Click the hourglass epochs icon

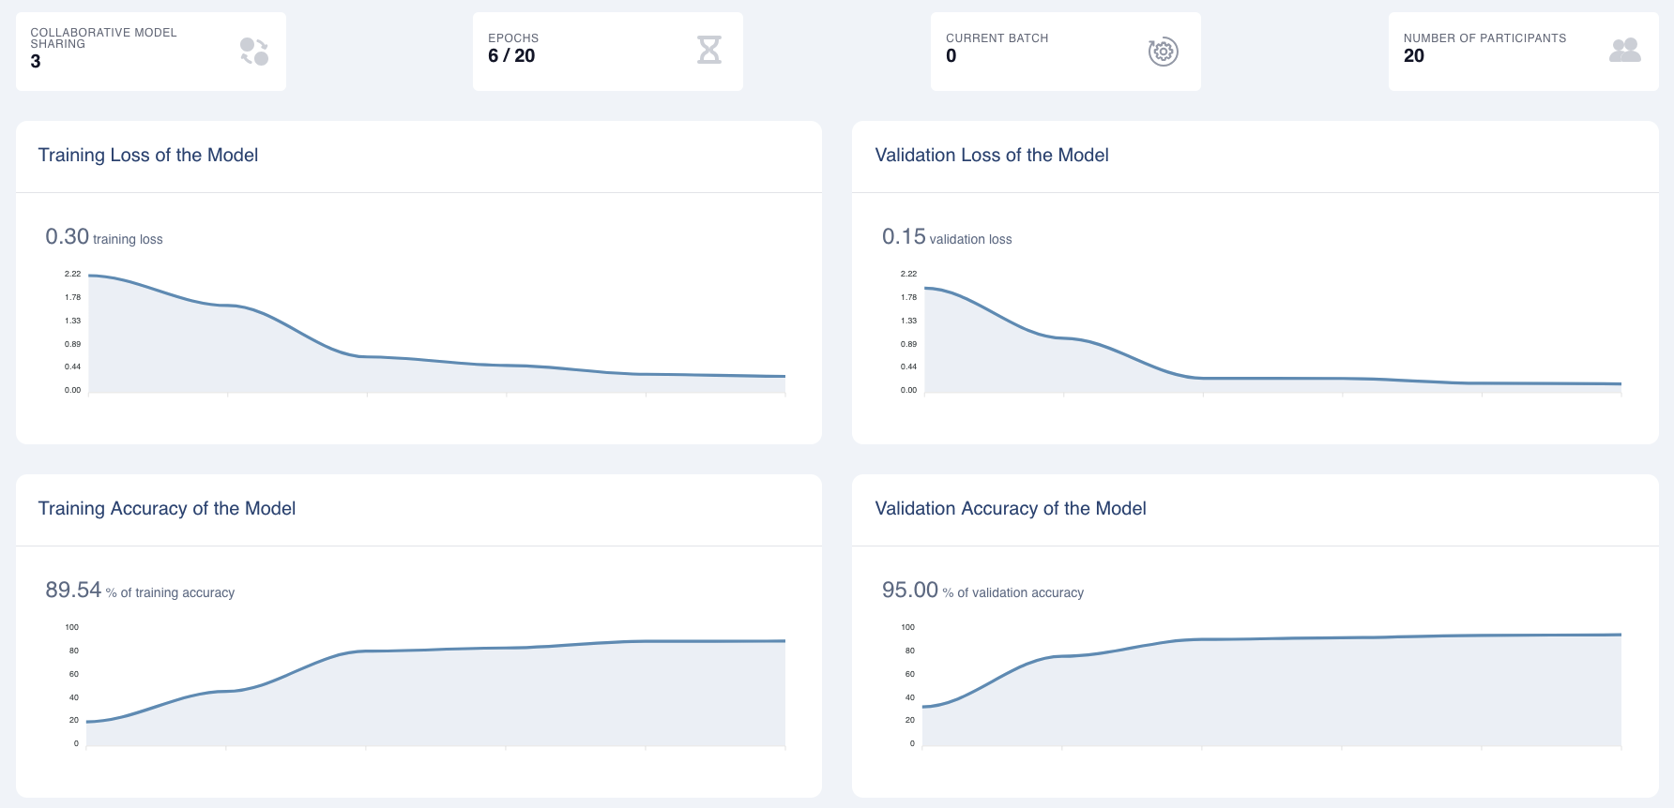[x=709, y=50]
